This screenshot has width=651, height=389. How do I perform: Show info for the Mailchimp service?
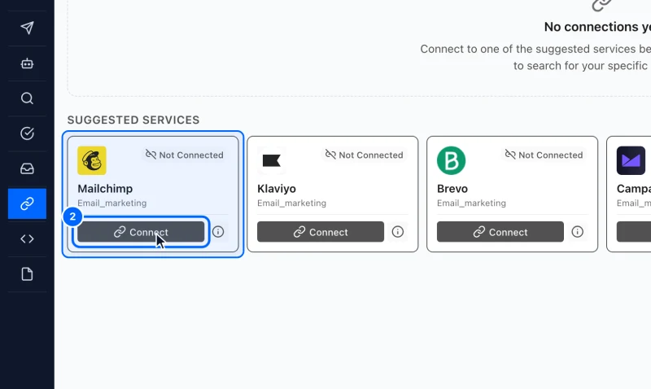tap(218, 232)
